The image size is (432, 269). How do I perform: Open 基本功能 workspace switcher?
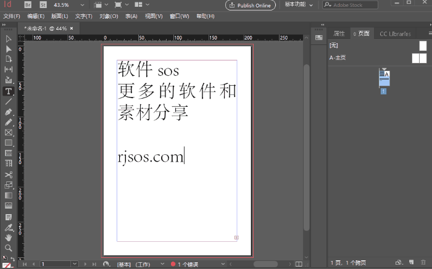tap(299, 5)
